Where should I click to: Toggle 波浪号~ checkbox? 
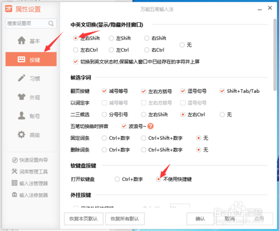(124, 126)
